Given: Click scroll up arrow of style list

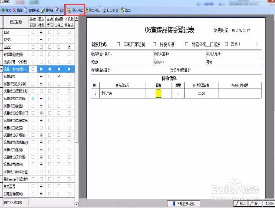Looking at the screenshot, I should click(x=76, y=18).
